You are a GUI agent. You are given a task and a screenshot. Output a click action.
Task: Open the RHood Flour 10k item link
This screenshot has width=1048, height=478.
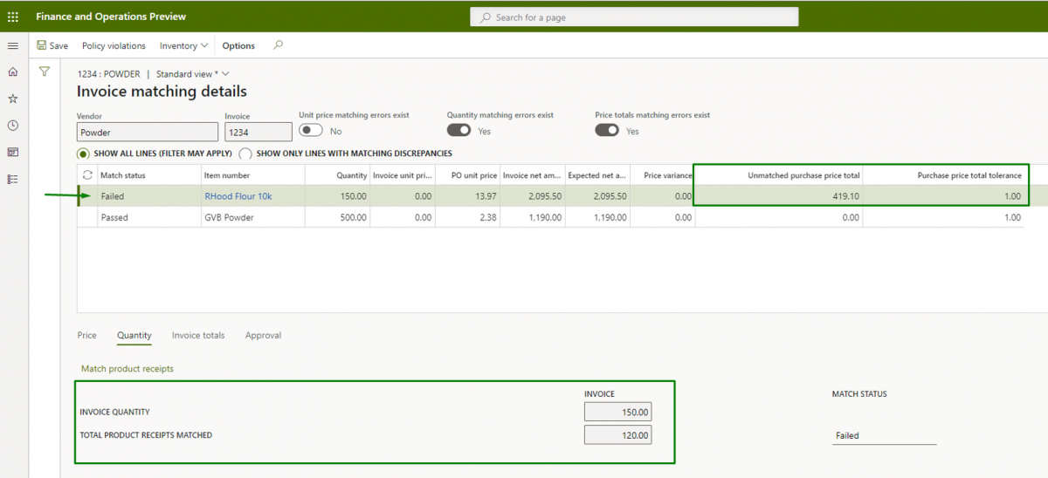tap(238, 196)
